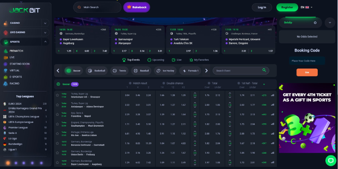The width and height of the screenshot is (338, 169).
Task: Toggle the Match result column radio
Action: (x=130, y=83)
